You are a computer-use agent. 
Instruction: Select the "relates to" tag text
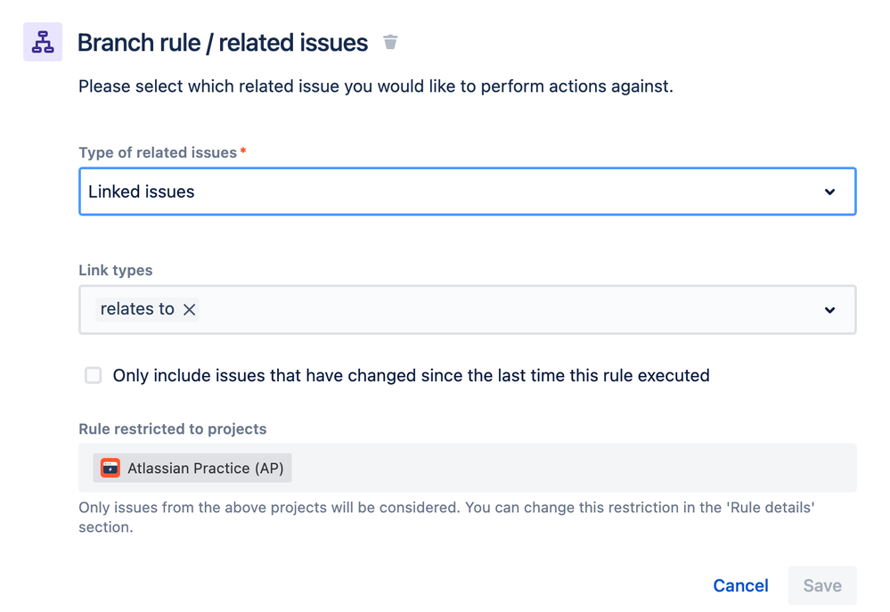pos(137,309)
